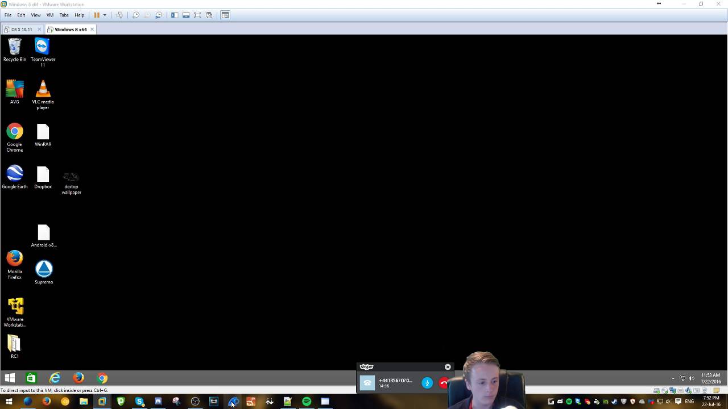Launch Firefox from the guest taskbar
The image size is (728, 409).
pyautogui.click(x=78, y=378)
